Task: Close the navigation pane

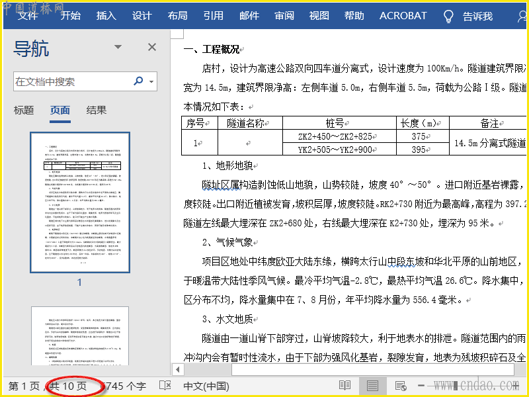Action: pyautogui.click(x=152, y=47)
